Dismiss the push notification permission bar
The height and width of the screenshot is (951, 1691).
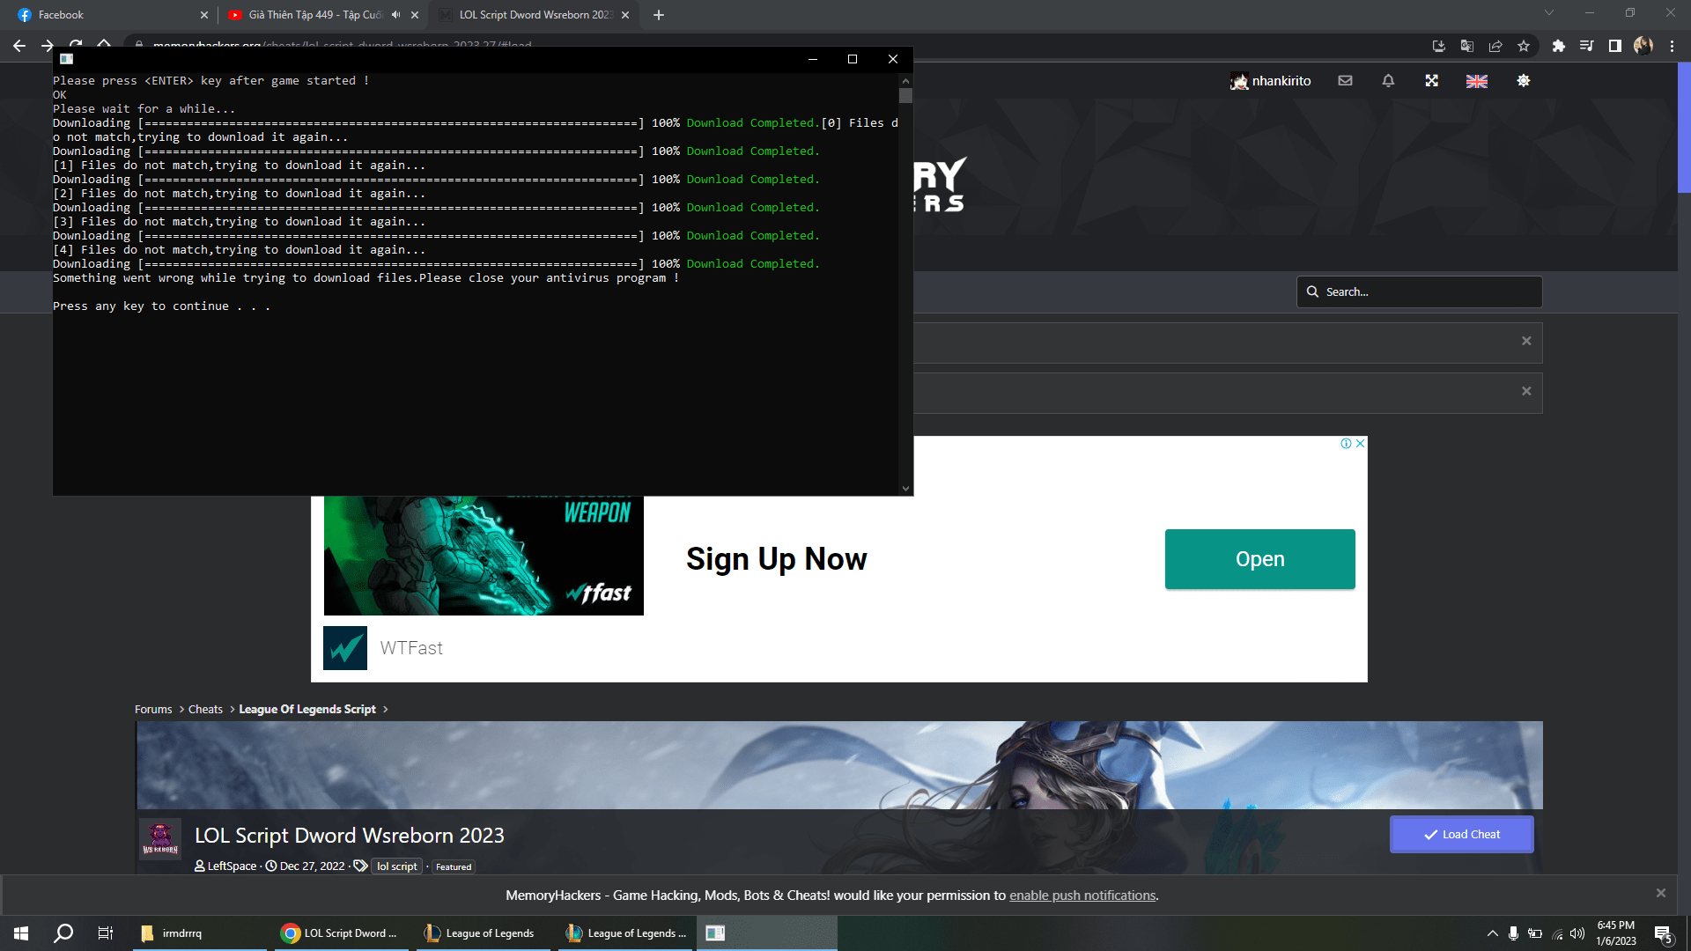click(x=1661, y=893)
